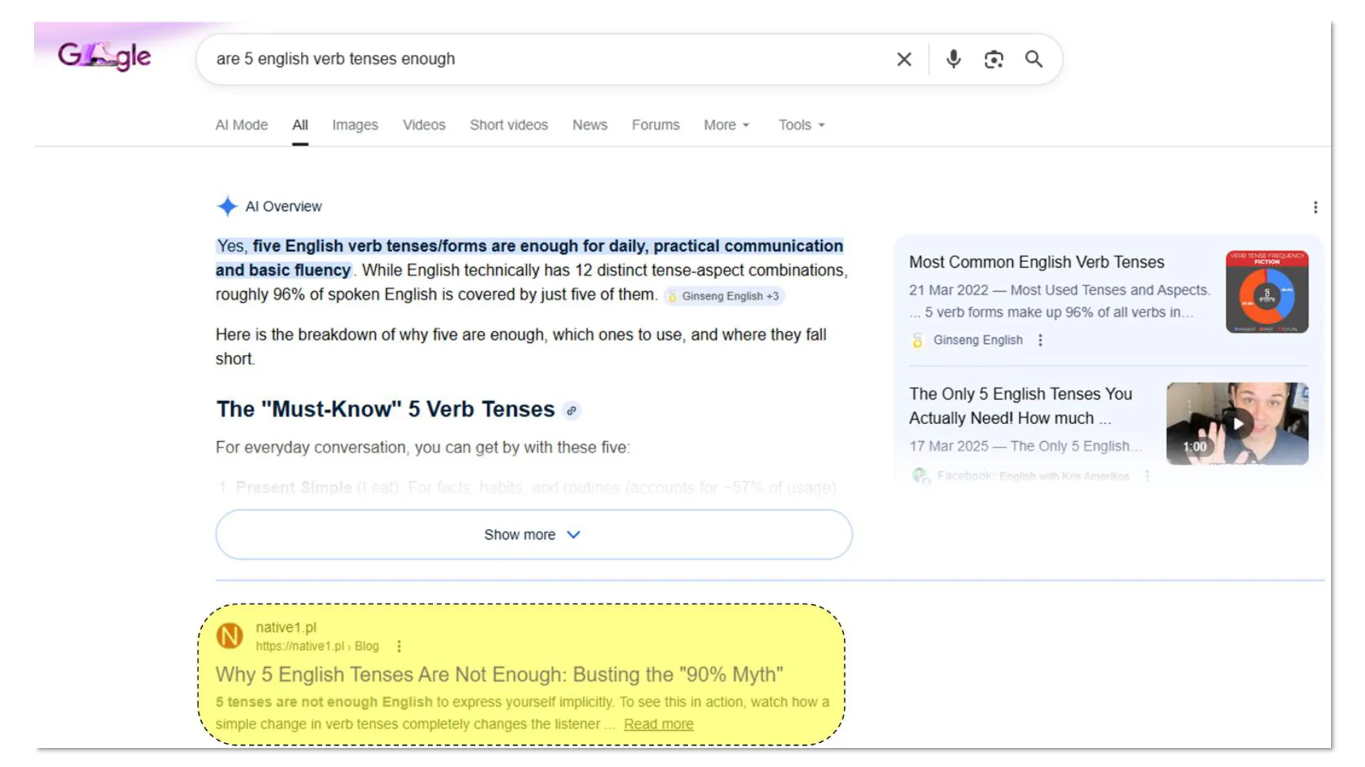Clear the search query with X icon

click(904, 60)
